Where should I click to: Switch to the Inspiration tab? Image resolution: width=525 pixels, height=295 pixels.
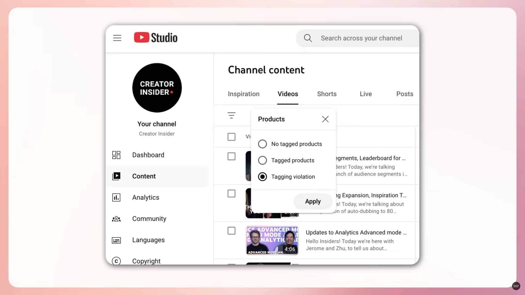click(244, 94)
